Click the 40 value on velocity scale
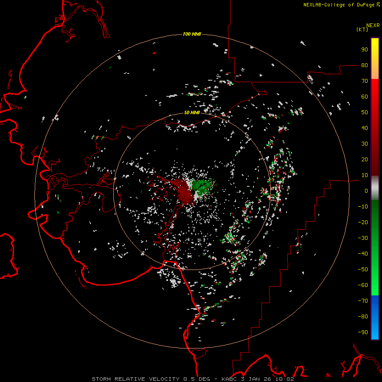 pyautogui.click(x=365, y=128)
